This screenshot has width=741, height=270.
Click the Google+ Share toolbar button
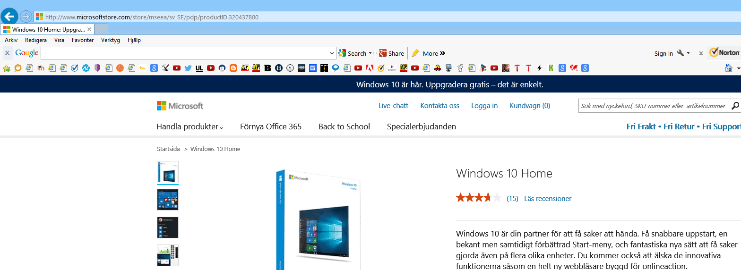pos(391,53)
